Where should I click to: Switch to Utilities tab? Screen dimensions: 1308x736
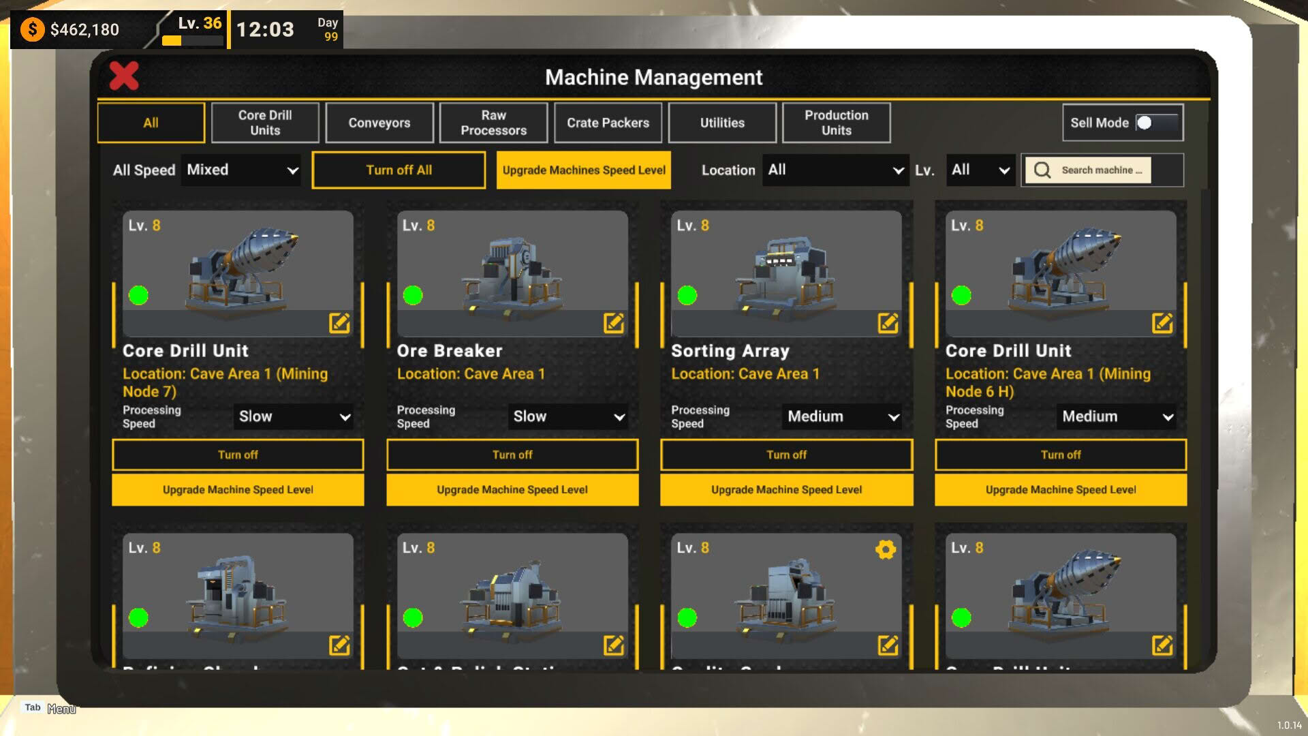722,123
